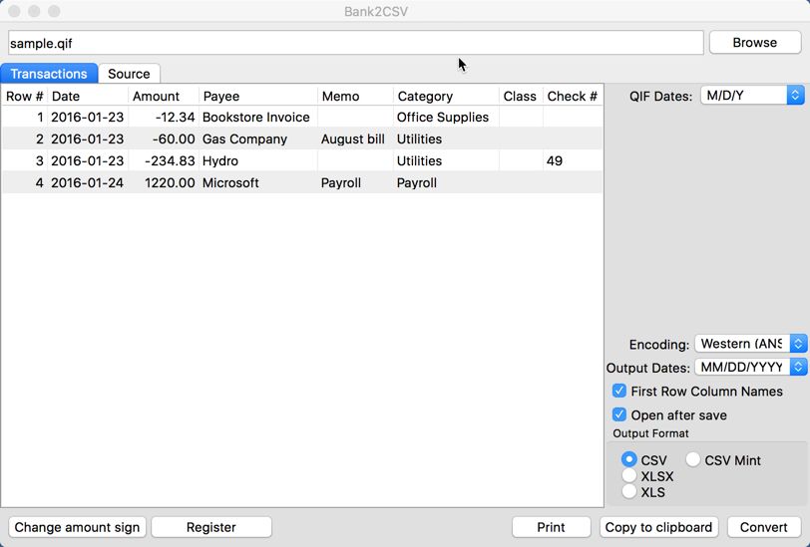This screenshot has height=547, width=810.
Task: Click the 1220.00 amount cell
Action: [164, 182]
